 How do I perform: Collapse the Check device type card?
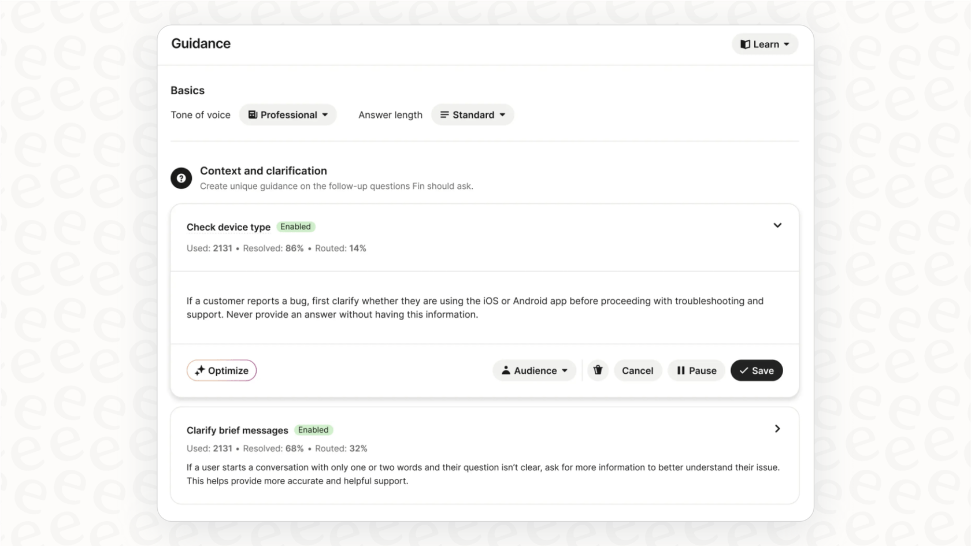click(x=777, y=225)
